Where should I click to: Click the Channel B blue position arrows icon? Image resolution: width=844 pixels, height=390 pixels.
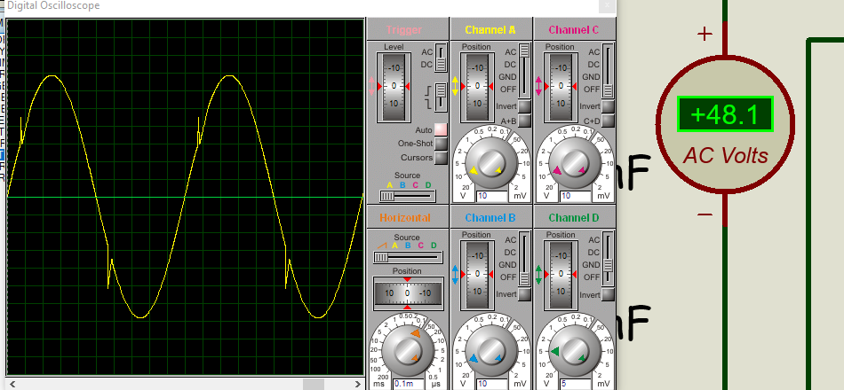(456, 274)
